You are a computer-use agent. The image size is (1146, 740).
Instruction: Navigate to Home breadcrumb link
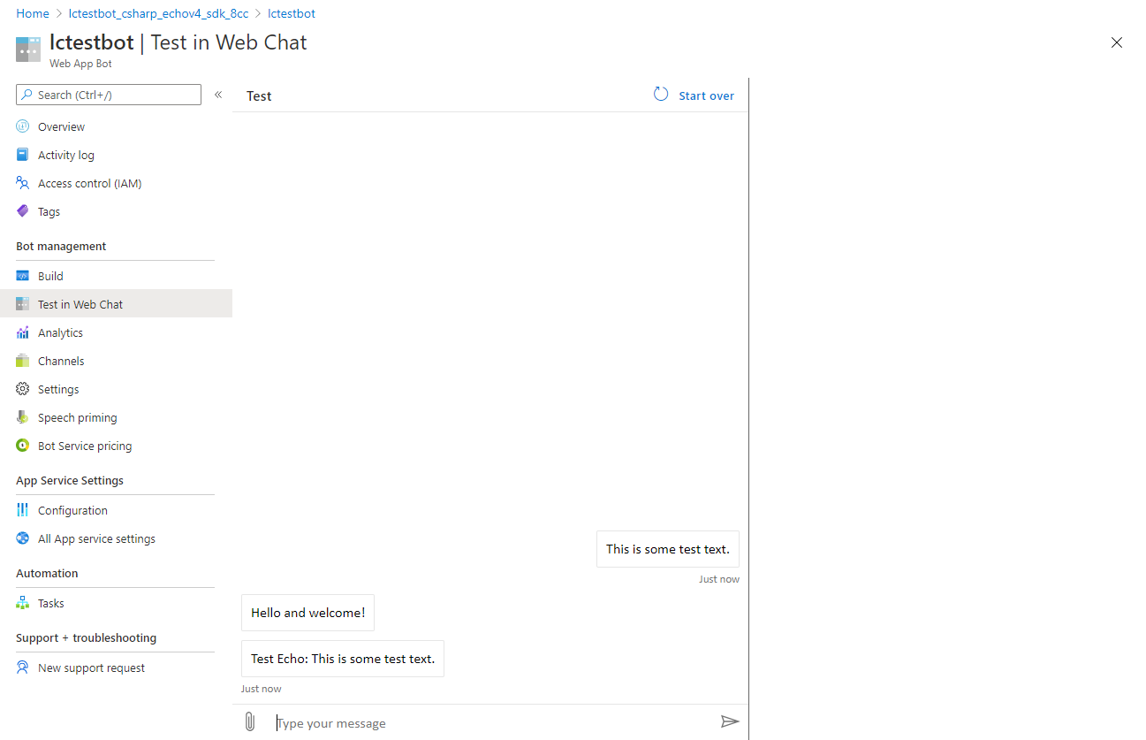point(33,13)
